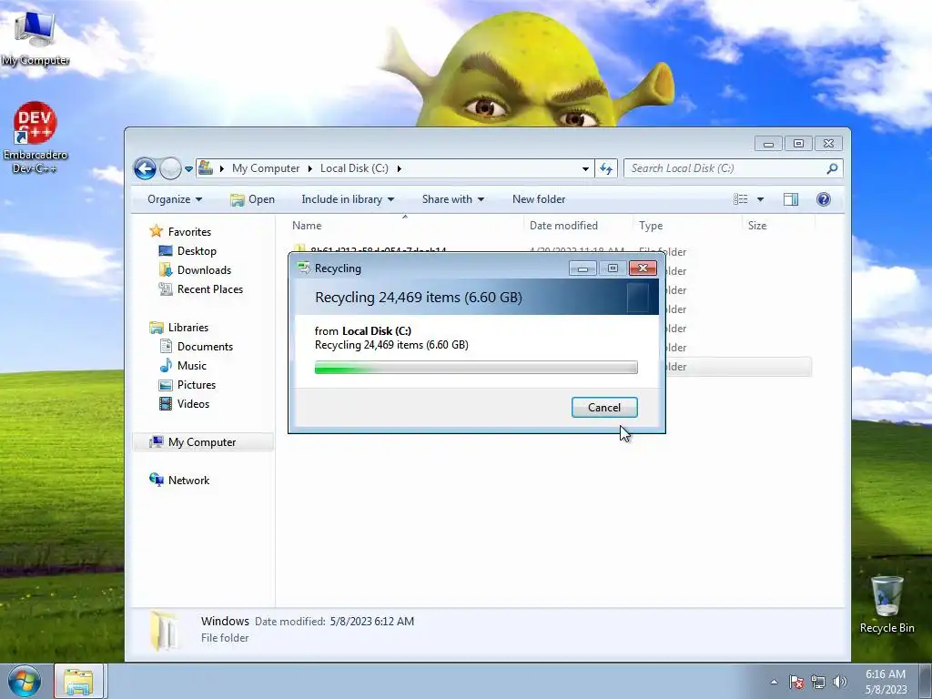Click the Recycling dialog title icon
This screenshot has height=699, width=932.
pyautogui.click(x=304, y=268)
